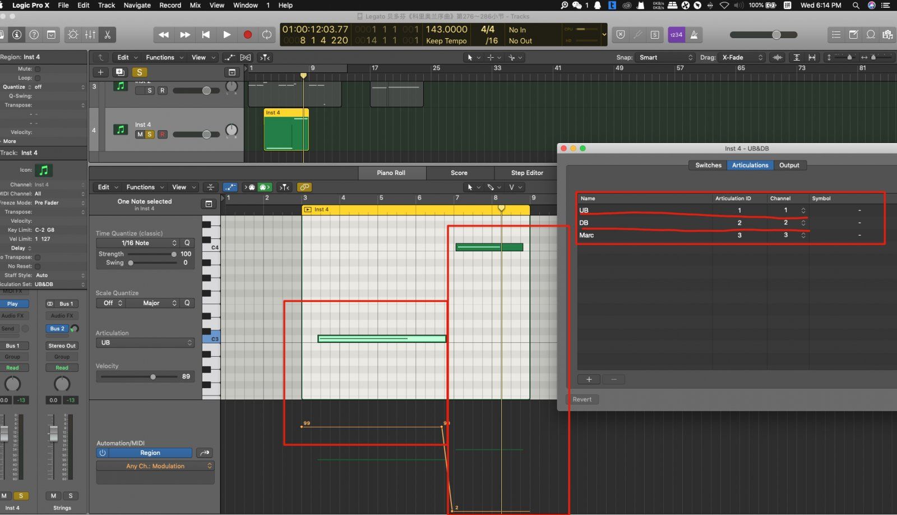Switch to the Articulations tab
The image size is (897, 515).
click(750, 165)
